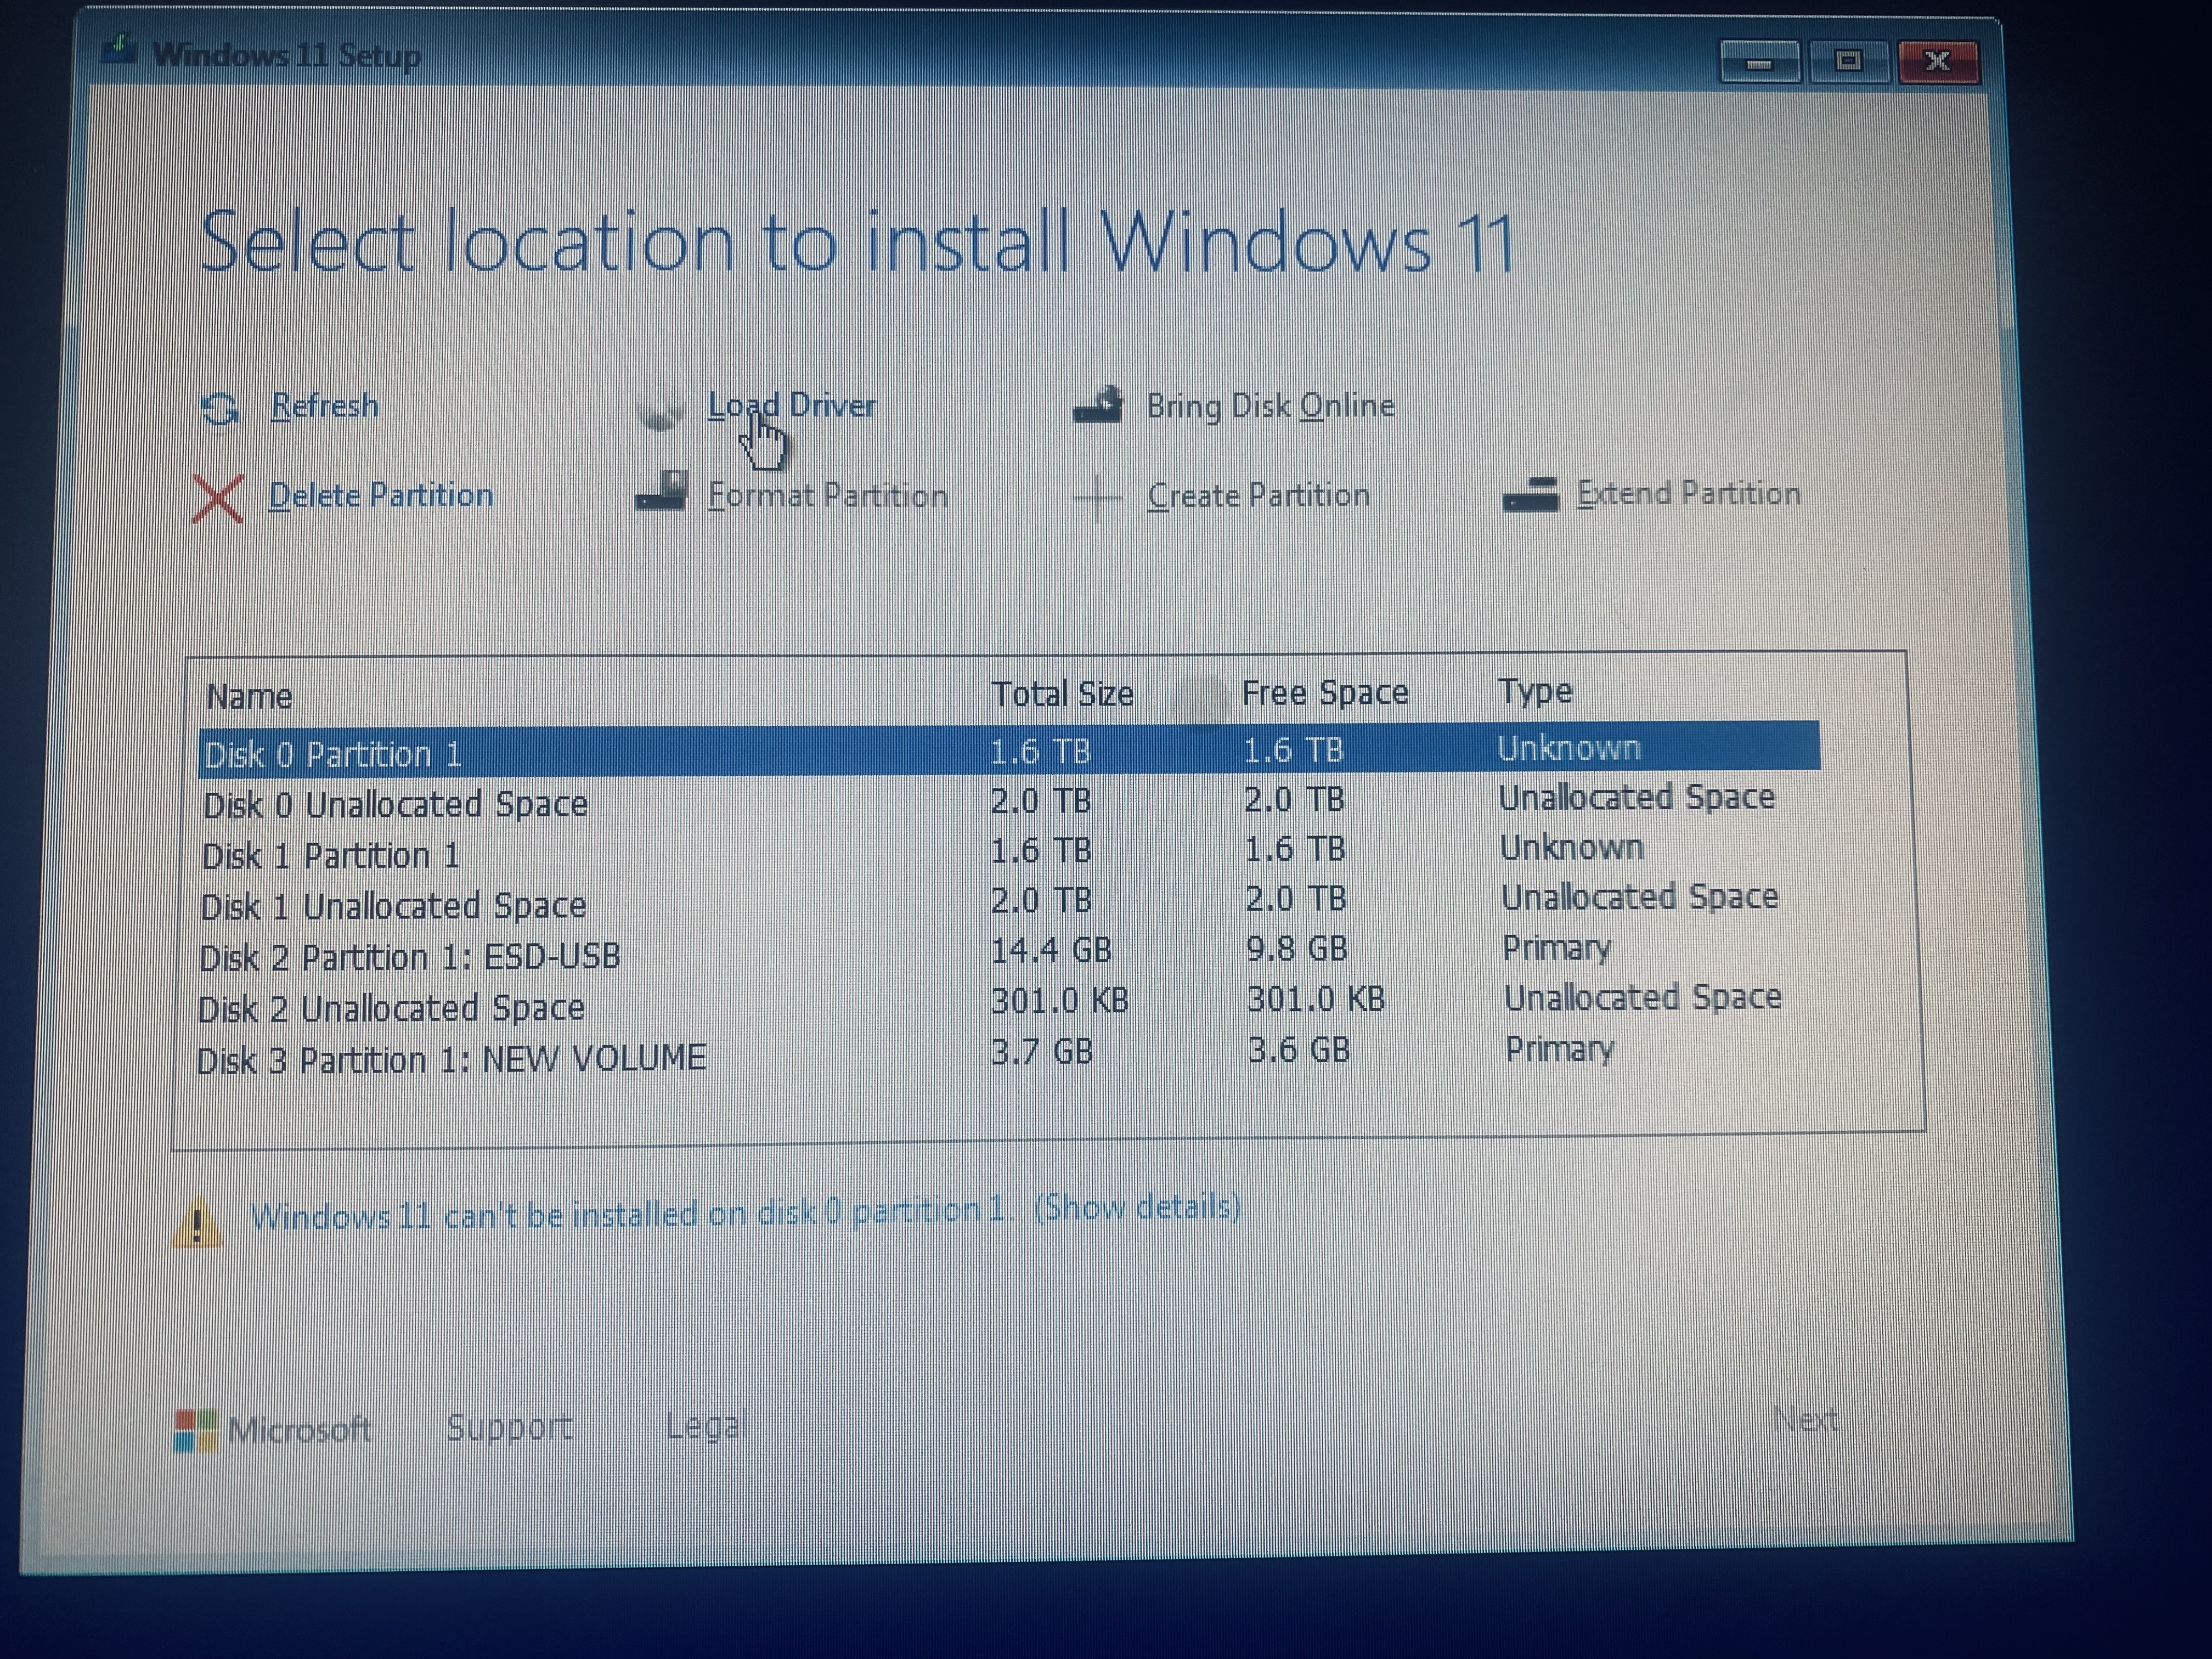Click the Primary type cell for ESD-USB
This screenshot has height=1659, width=2212.
1557,948
